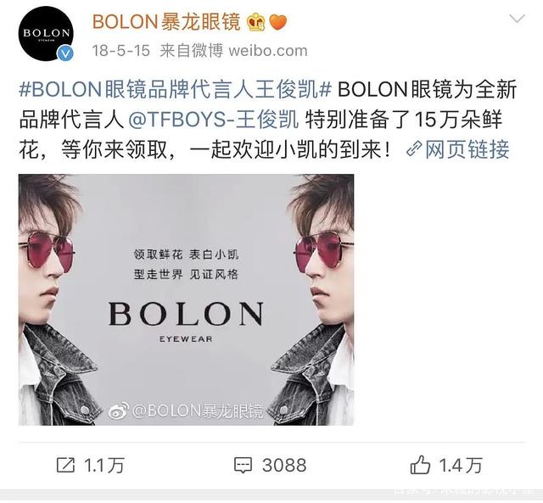Click the 1.4万 likes count

pyautogui.click(x=461, y=465)
